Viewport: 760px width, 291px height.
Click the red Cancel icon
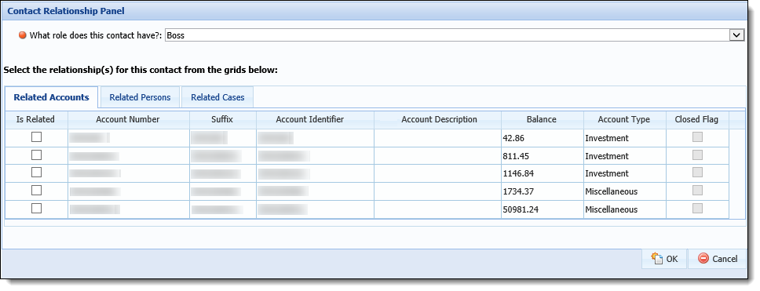pyautogui.click(x=703, y=259)
